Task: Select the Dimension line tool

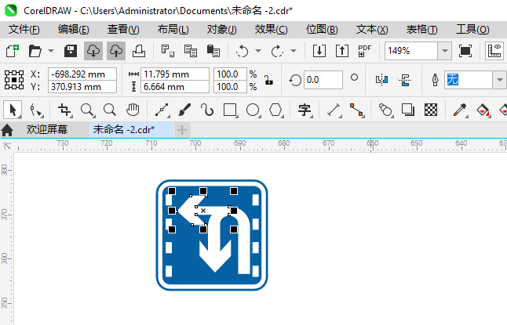Action: pyautogui.click(x=334, y=110)
